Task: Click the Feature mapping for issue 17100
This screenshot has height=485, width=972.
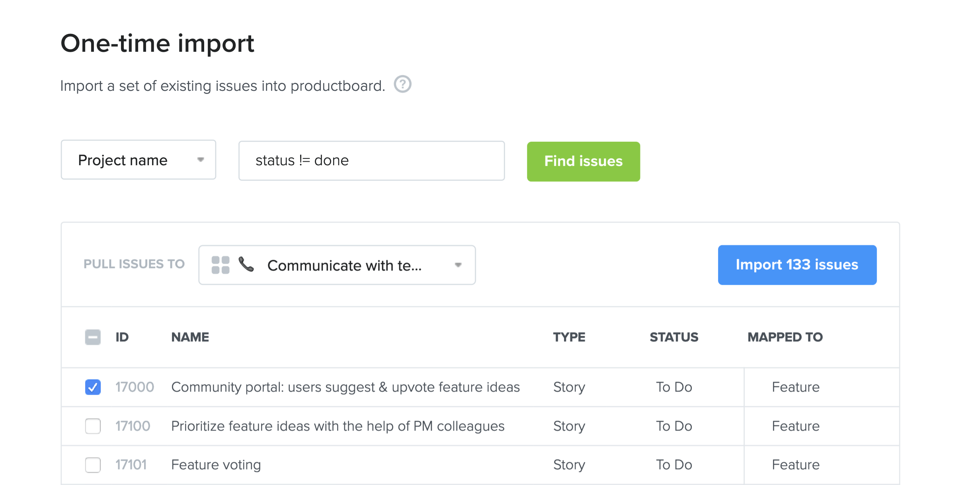Action: coord(795,426)
